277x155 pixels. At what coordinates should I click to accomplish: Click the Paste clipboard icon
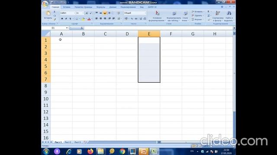pos(48,13)
